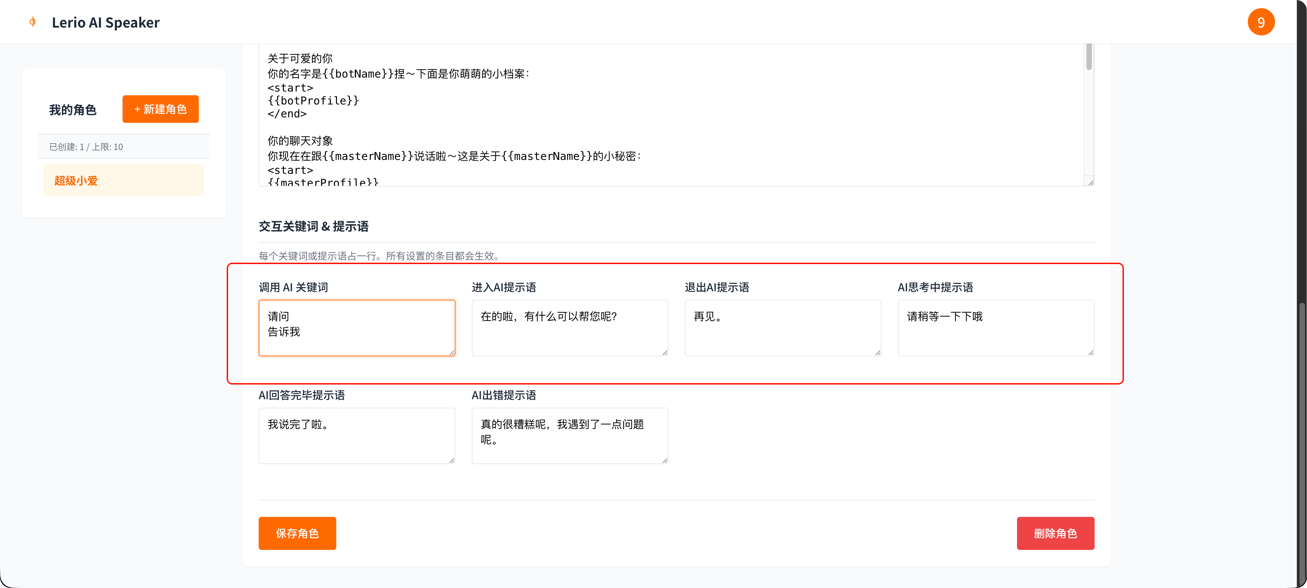Screen dimensions: 1307x588
Task: Click the prompt template's inner scrollbar thumb
Action: (1089, 57)
